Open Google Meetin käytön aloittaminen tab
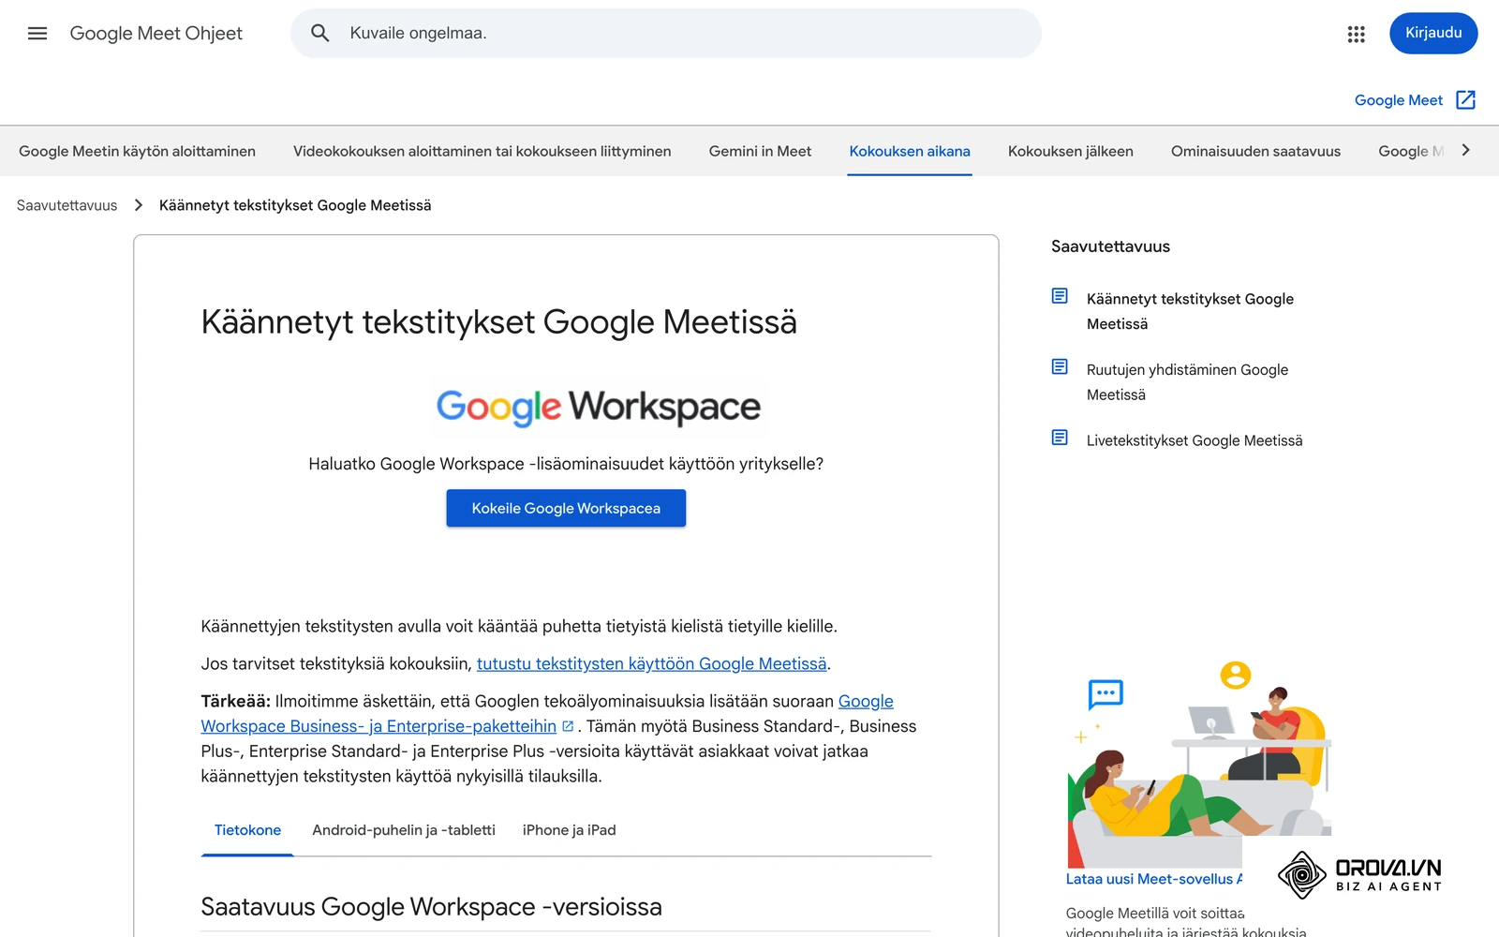 tap(137, 151)
